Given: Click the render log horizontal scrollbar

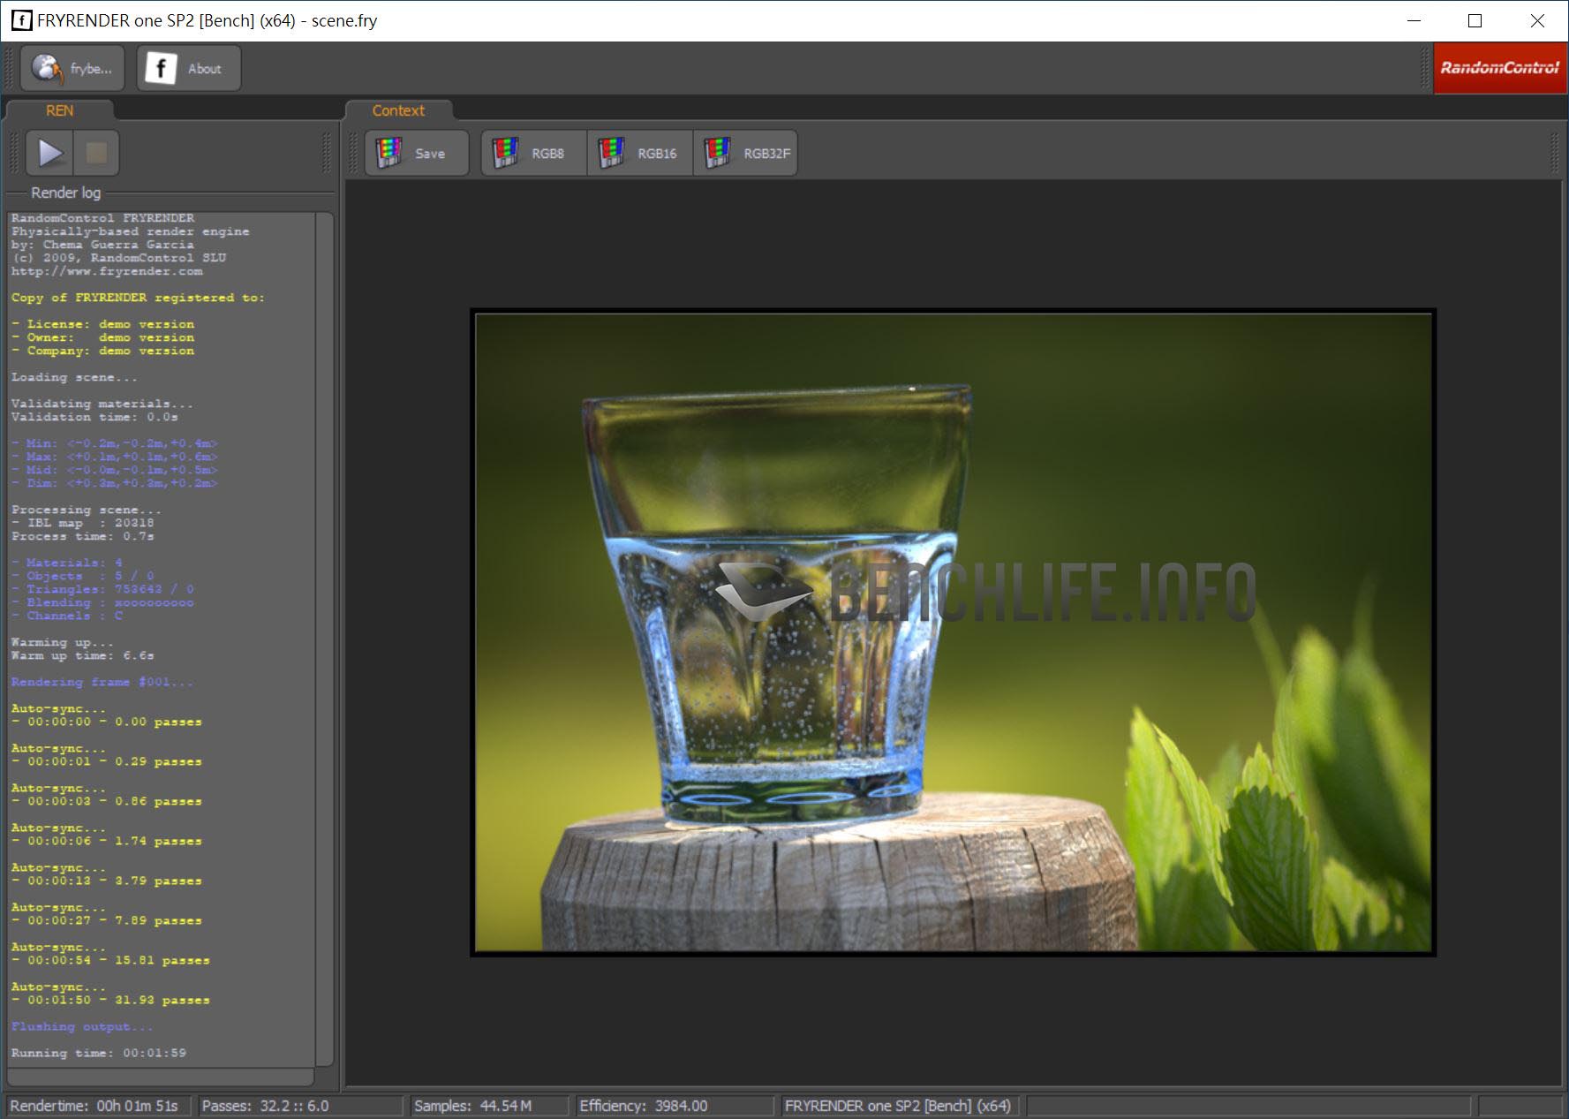Looking at the screenshot, I should pyautogui.click(x=160, y=1077).
